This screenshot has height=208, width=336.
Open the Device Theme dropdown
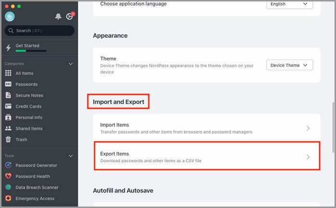tap(289, 65)
